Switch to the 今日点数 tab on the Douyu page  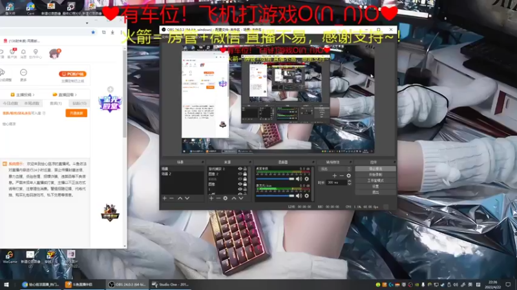tap(10, 103)
